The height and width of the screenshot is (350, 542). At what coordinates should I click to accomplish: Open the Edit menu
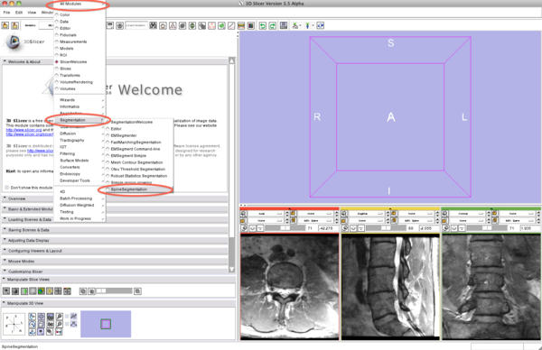click(x=19, y=13)
